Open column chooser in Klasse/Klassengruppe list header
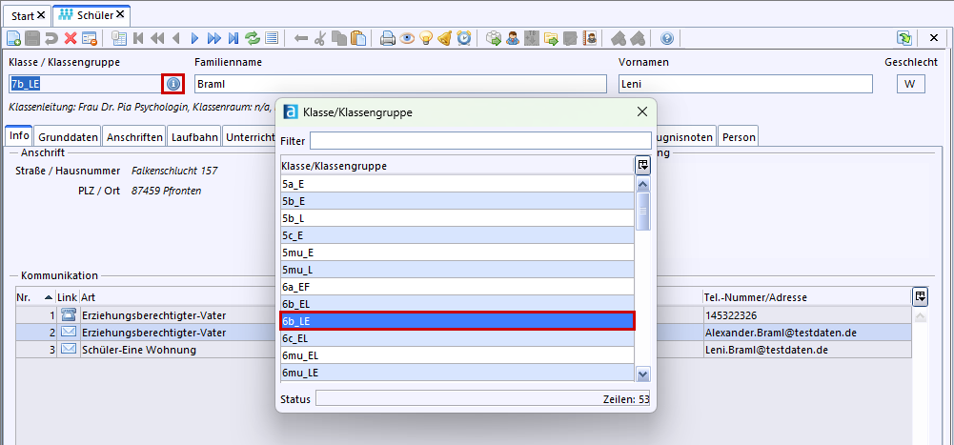The height and width of the screenshot is (445, 954). click(x=643, y=165)
